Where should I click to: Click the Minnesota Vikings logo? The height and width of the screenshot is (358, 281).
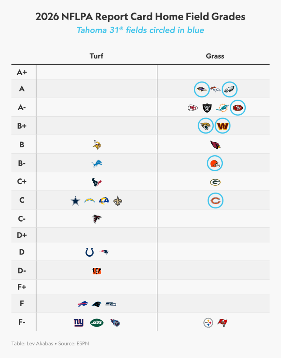click(97, 145)
